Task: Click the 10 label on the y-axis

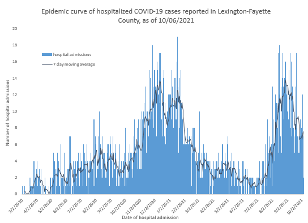Action: pos(15,111)
